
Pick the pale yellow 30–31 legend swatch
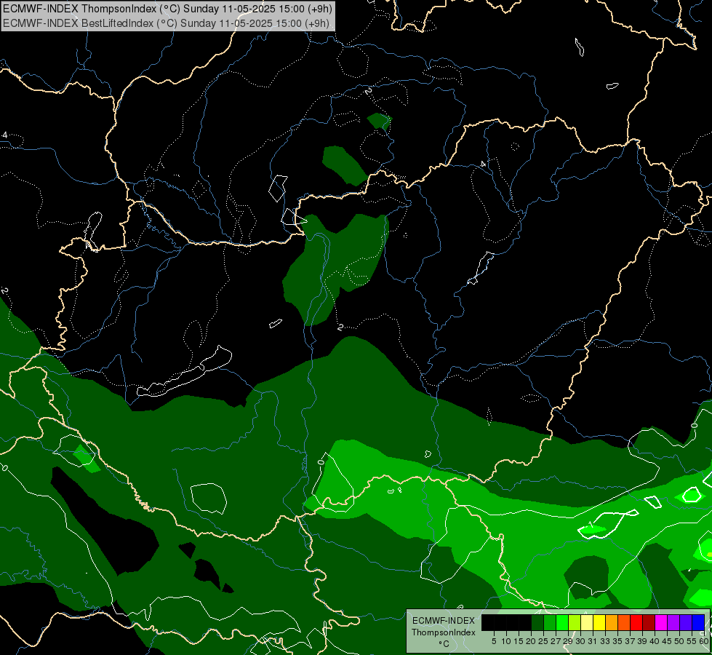pyautogui.click(x=587, y=622)
